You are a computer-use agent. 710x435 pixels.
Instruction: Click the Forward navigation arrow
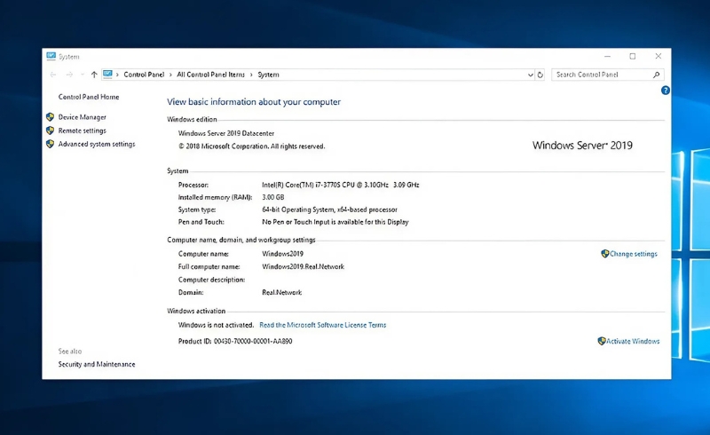[x=69, y=75]
